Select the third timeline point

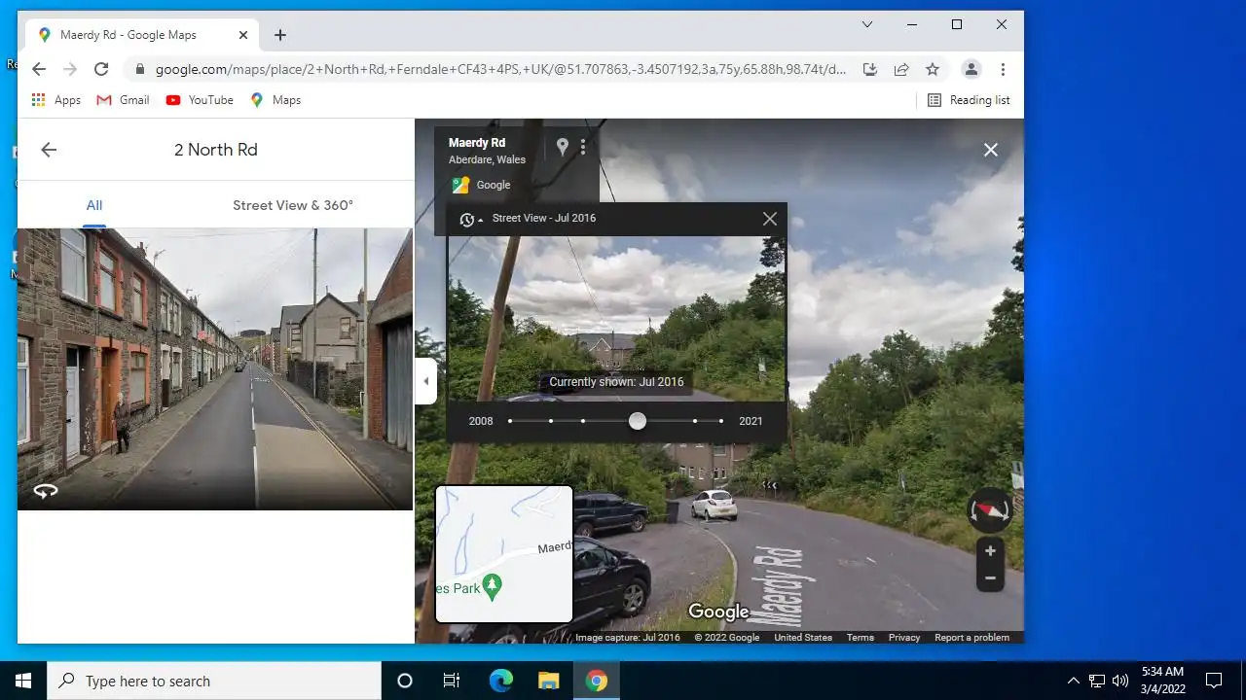[583, 421]
